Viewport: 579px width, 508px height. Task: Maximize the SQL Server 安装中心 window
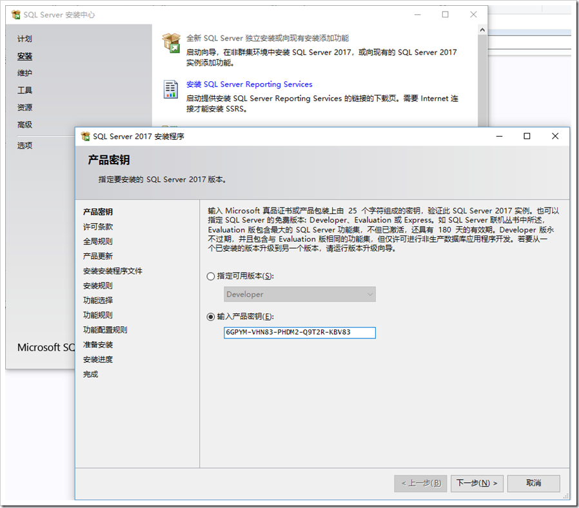tap(446, 14)
